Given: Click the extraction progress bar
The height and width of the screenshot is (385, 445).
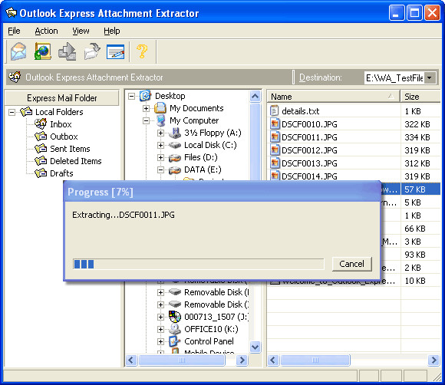Looking at the screenshot, I should click(x=199, y=264).
